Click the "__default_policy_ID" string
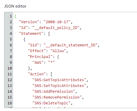The width and height of the screenshot is (137, 111). [x=56, y=28]
